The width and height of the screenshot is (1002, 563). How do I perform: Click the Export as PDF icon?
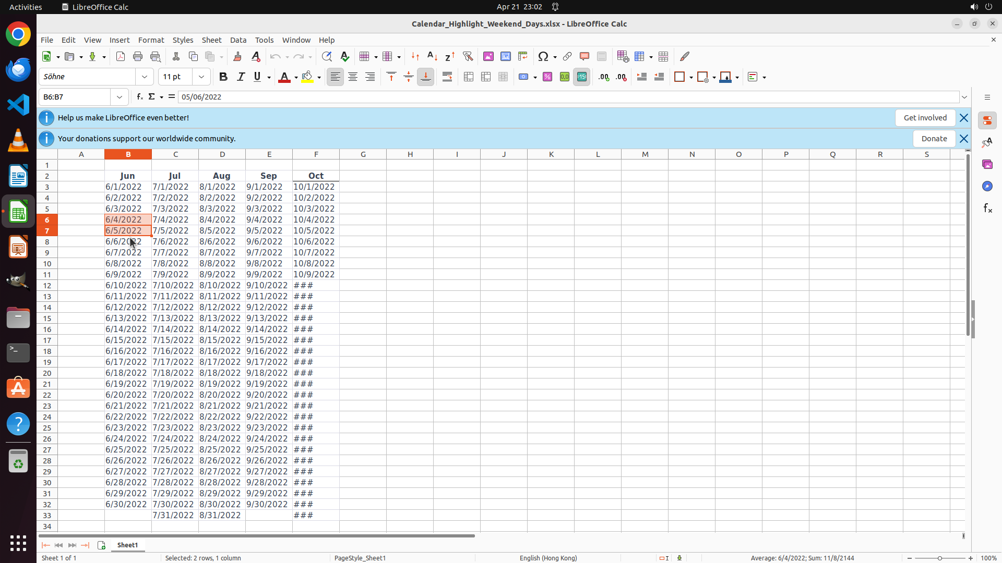click(x=121, y=56)
